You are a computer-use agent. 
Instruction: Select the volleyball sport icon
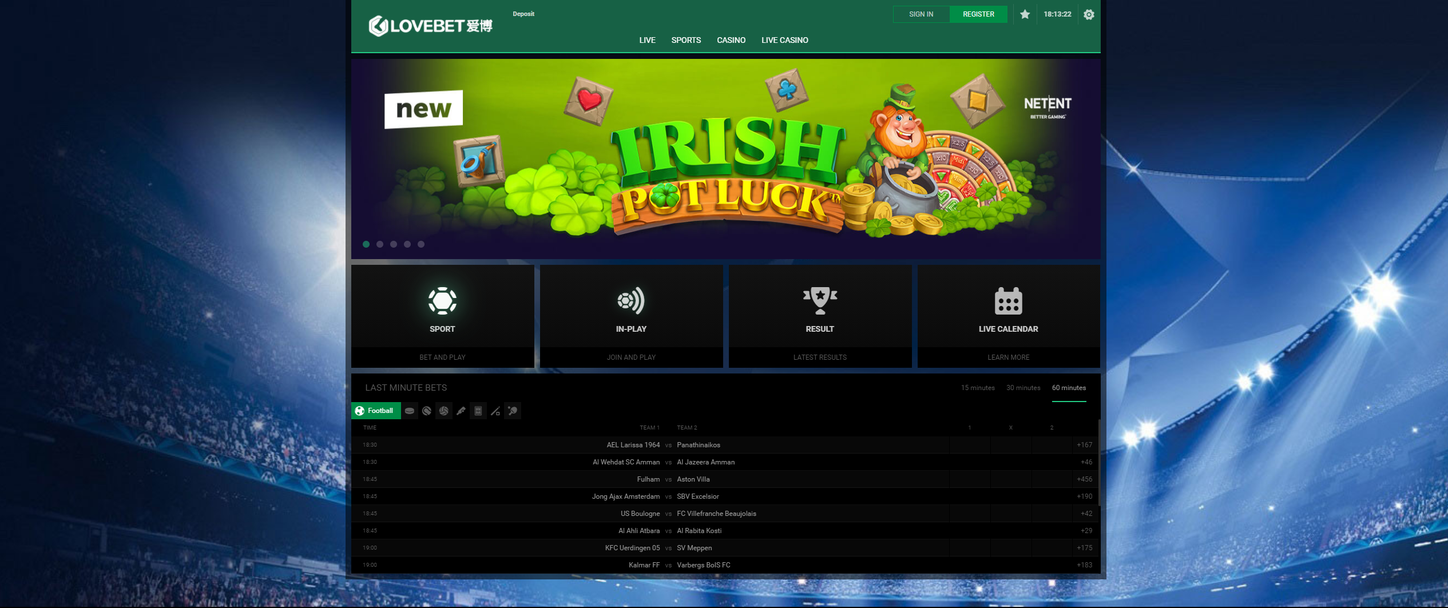tap(444, 411)
